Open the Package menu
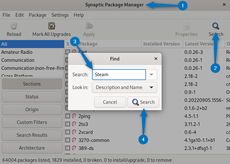 tap(38, 15)
